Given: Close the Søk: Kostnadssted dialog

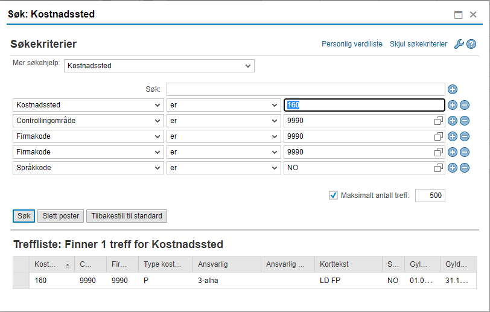Looking at the screenshot, I should [x=473, y=14].
